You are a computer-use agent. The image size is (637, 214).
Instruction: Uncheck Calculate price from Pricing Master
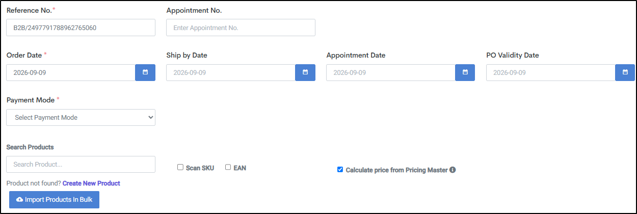(x=340, y=170)
